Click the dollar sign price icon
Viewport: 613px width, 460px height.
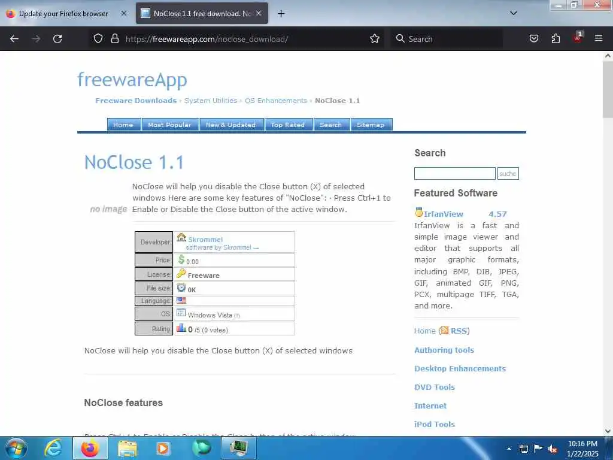tap(181, 259)
